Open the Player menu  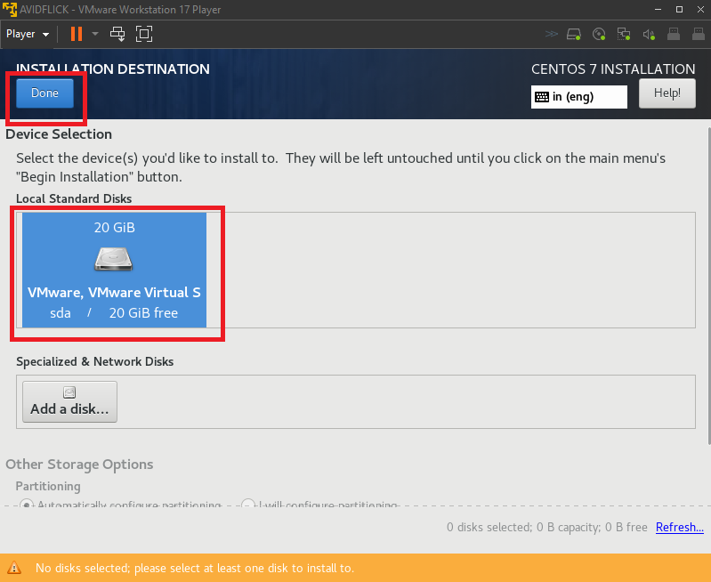pos(27,34)
